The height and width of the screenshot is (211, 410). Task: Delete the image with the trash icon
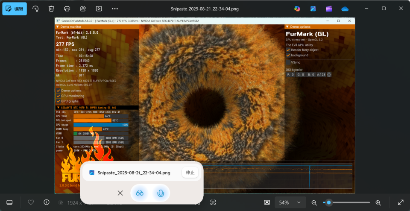point(51,9)
